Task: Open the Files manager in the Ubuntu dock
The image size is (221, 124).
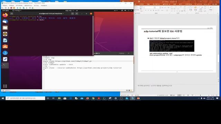Action: coord(5,28)
